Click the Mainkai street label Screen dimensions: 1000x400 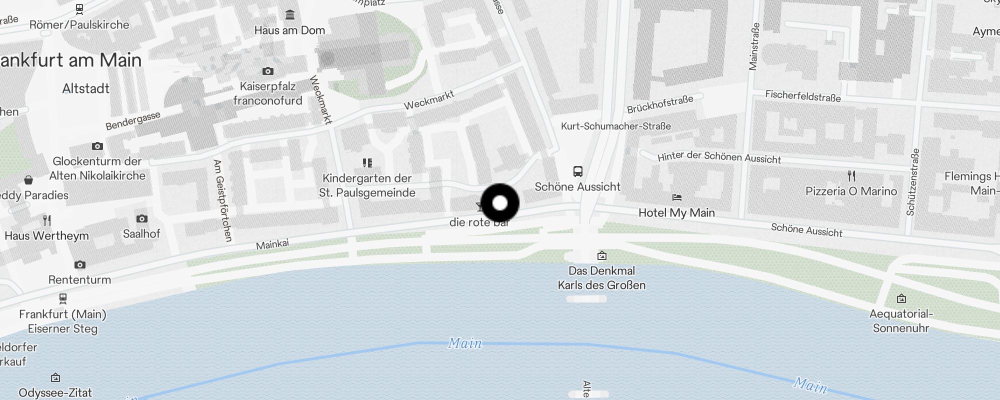click(x=272, y=244)
